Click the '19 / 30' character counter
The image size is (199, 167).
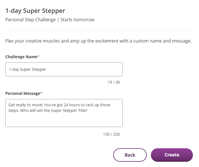[x=114, y=82]
